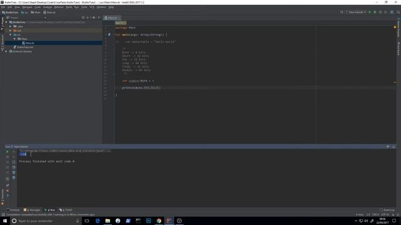This screenshot has height=225, width=401.
Task: Open the View menu
Action: pyautogui.click(x=17, y=7)
